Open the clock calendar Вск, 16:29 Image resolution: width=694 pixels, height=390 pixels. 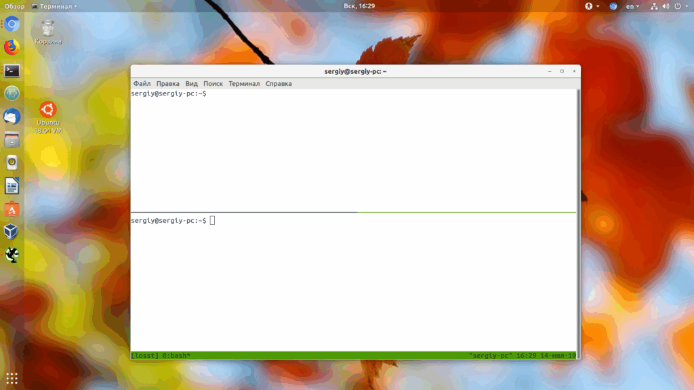pos(359,5)
